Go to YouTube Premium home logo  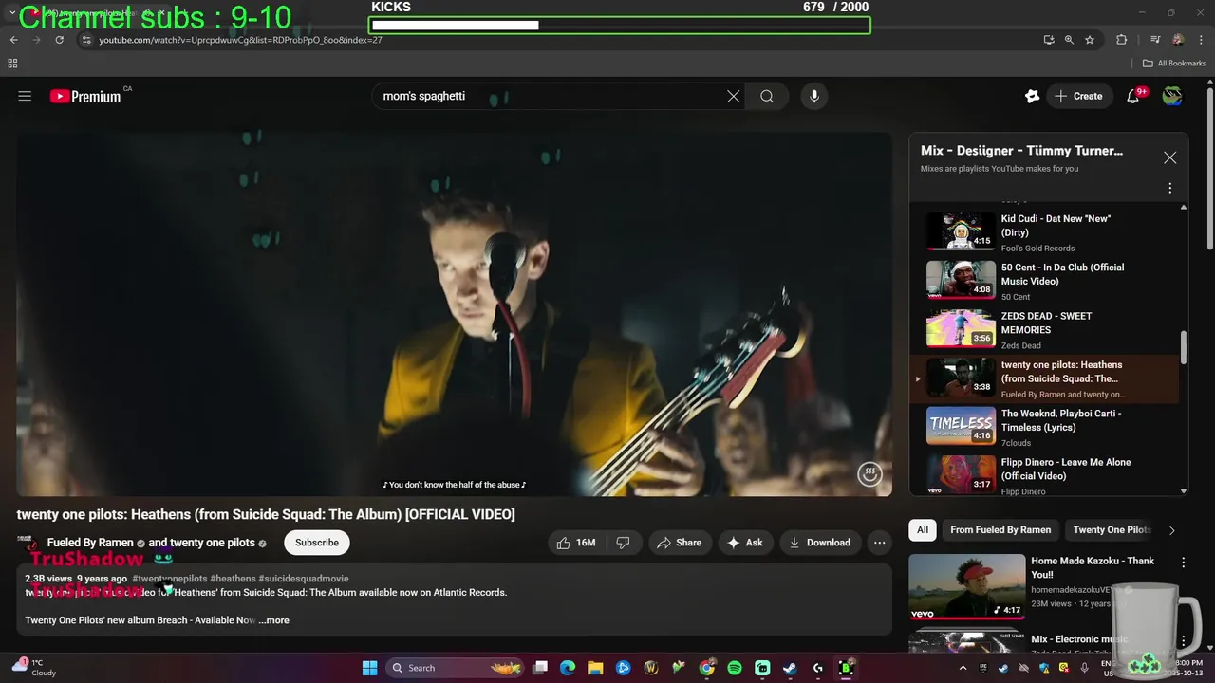(x=85, y=96)
